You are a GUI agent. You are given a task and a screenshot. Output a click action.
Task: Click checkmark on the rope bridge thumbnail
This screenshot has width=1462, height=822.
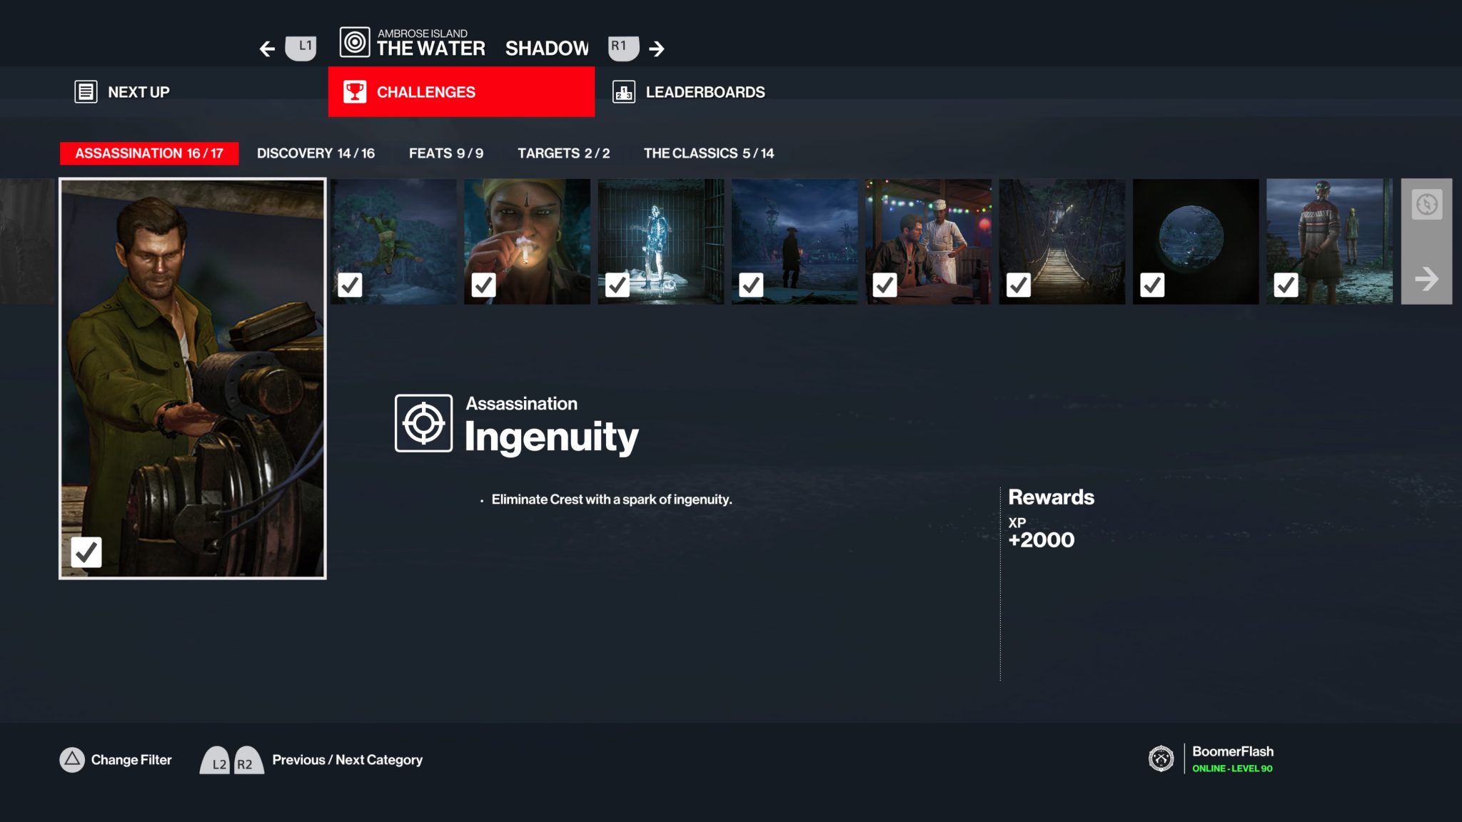(1018, 285)
